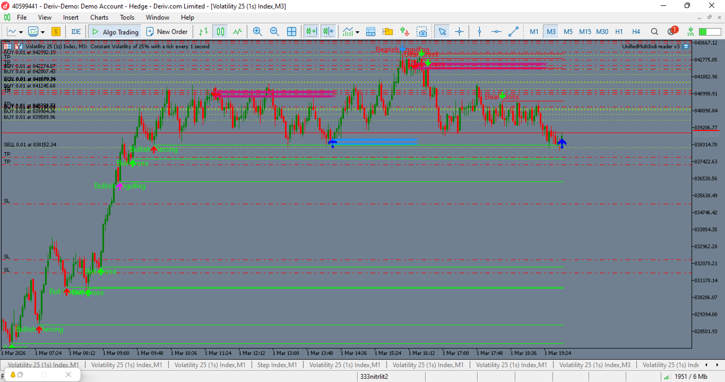This screenshot has width=725, height=382.
Task: Click the Bearish Engulfing chart label
Action: click(x=402, y=50)
